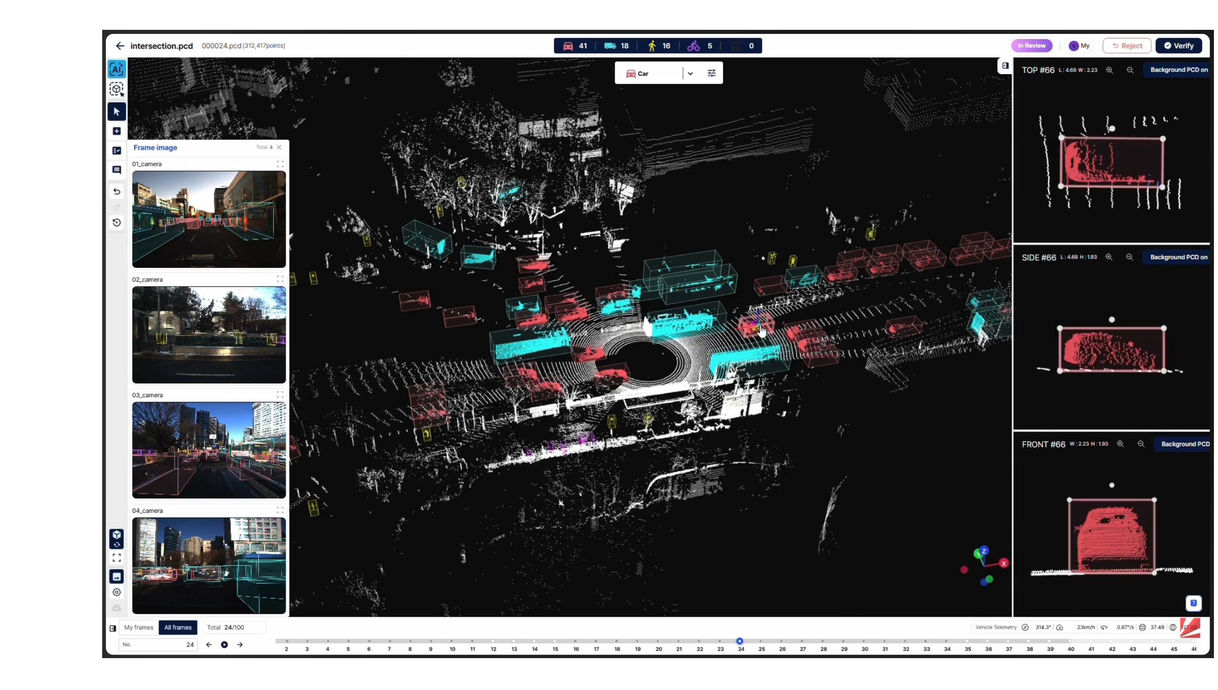Open the checklist panel icon
The image size is (1218, 690).
116,151
